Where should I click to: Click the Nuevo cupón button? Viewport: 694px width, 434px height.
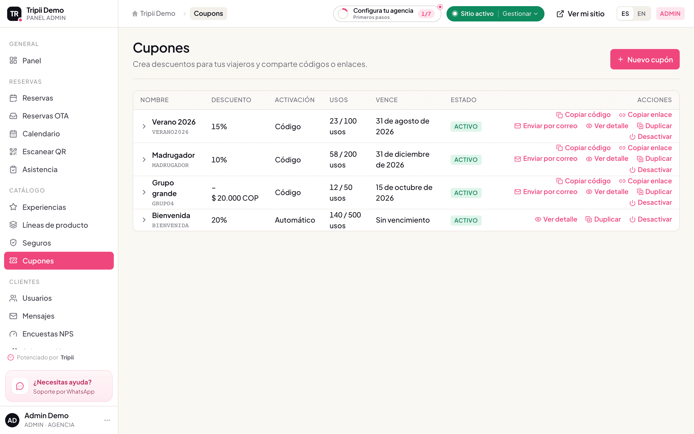point(645,59)
